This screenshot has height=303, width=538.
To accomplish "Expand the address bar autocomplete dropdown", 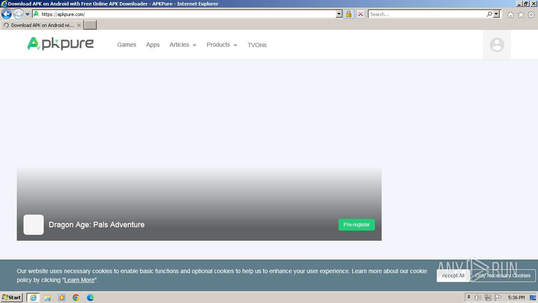I will [x=339, y=14].
